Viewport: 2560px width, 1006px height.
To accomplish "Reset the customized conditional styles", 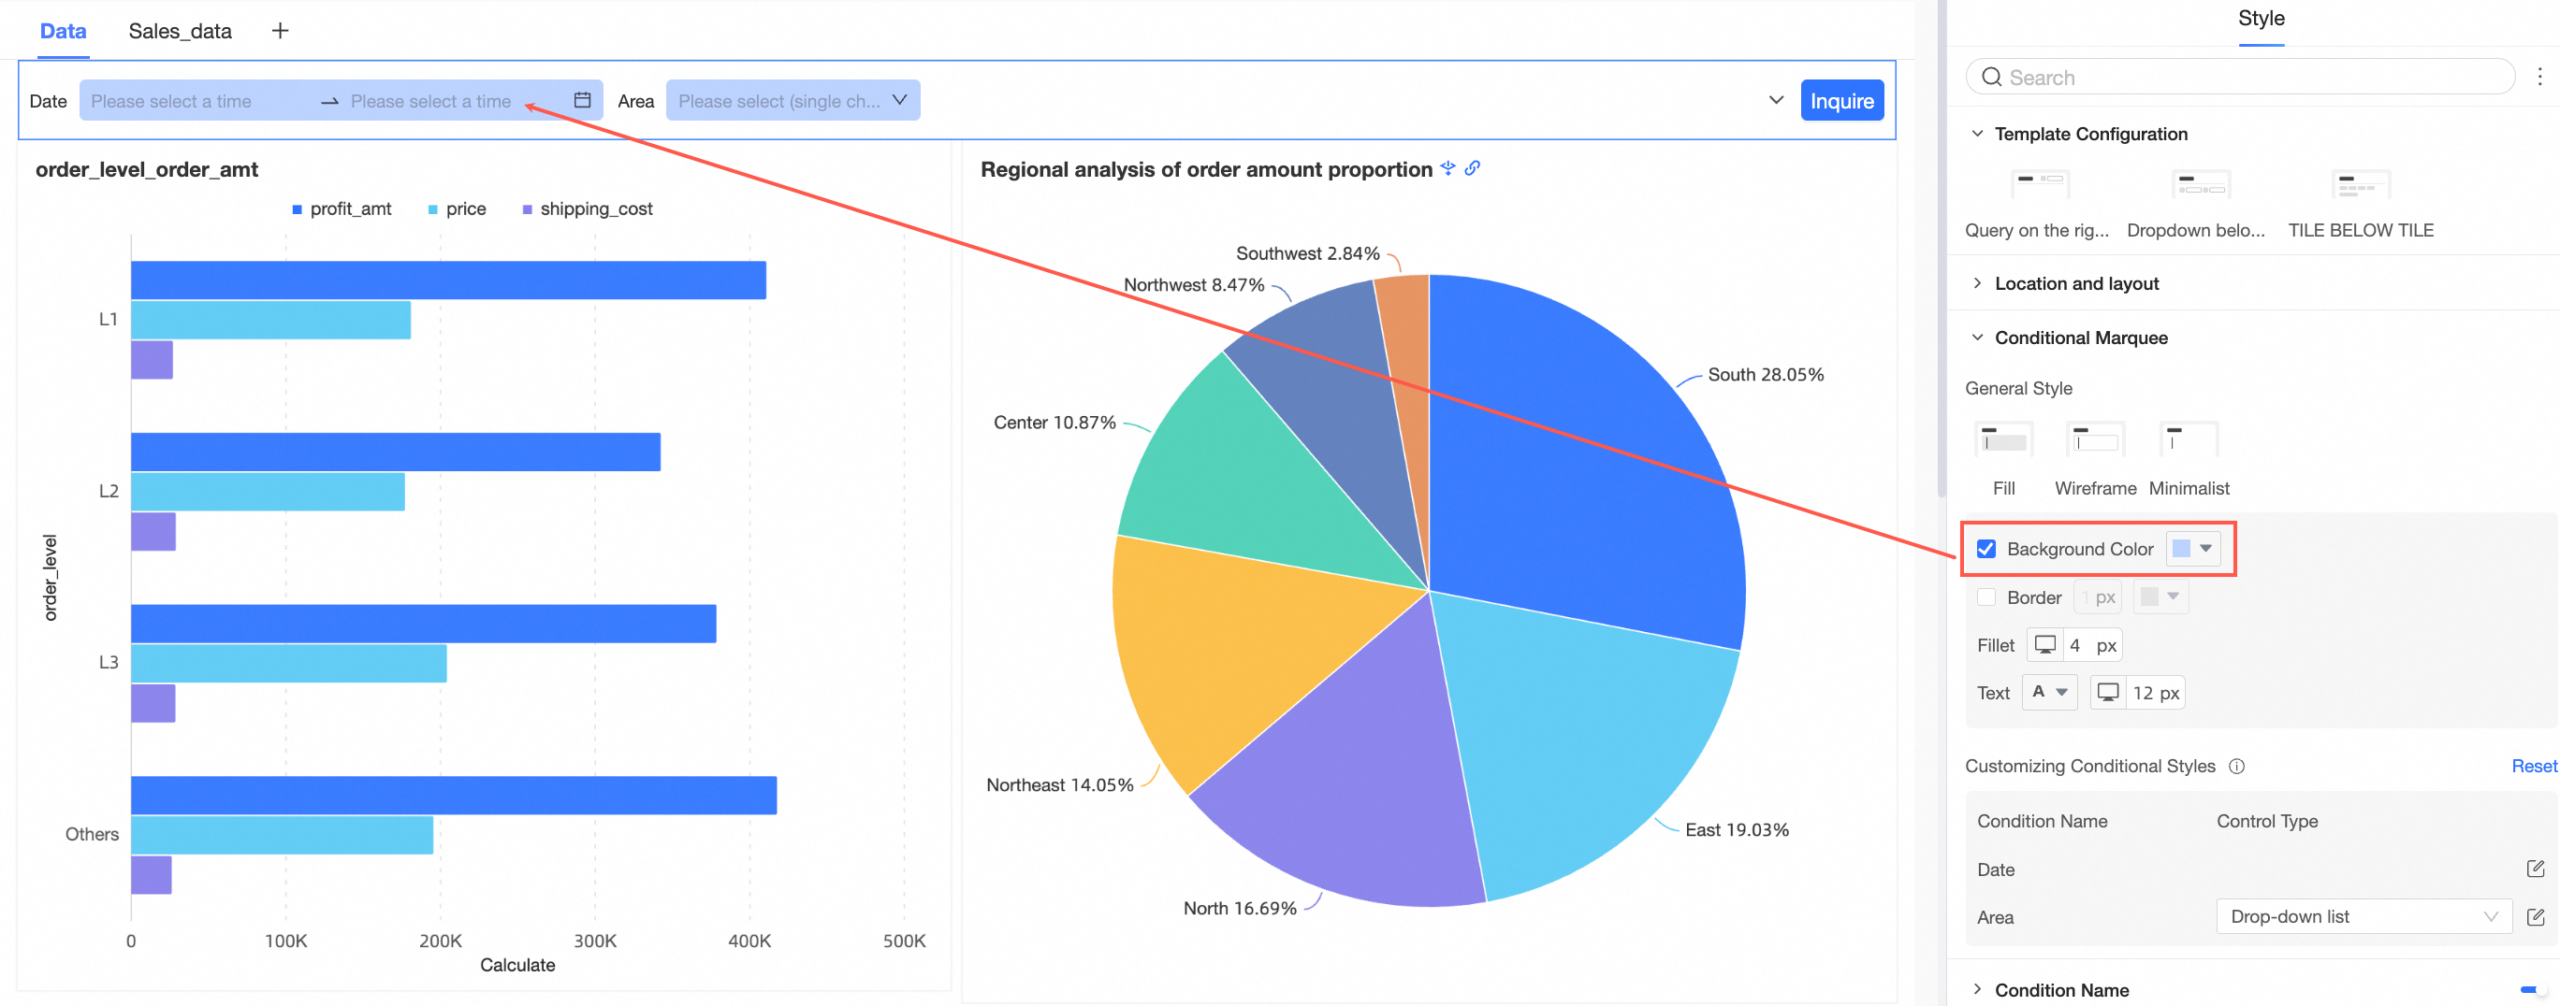I will 2534,766.
